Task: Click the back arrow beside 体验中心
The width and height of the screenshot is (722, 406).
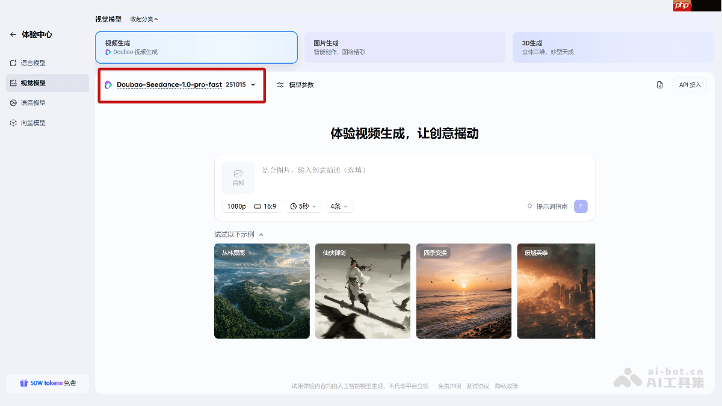Action: point(12,34)
